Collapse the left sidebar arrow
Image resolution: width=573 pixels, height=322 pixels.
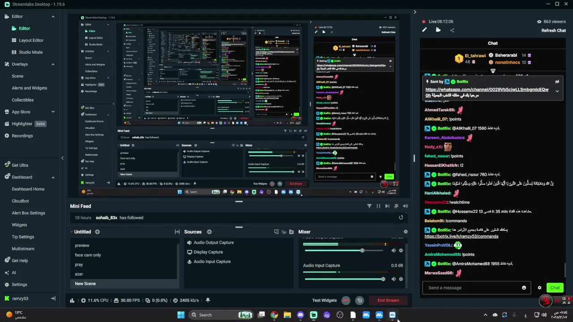pos(62,158)
